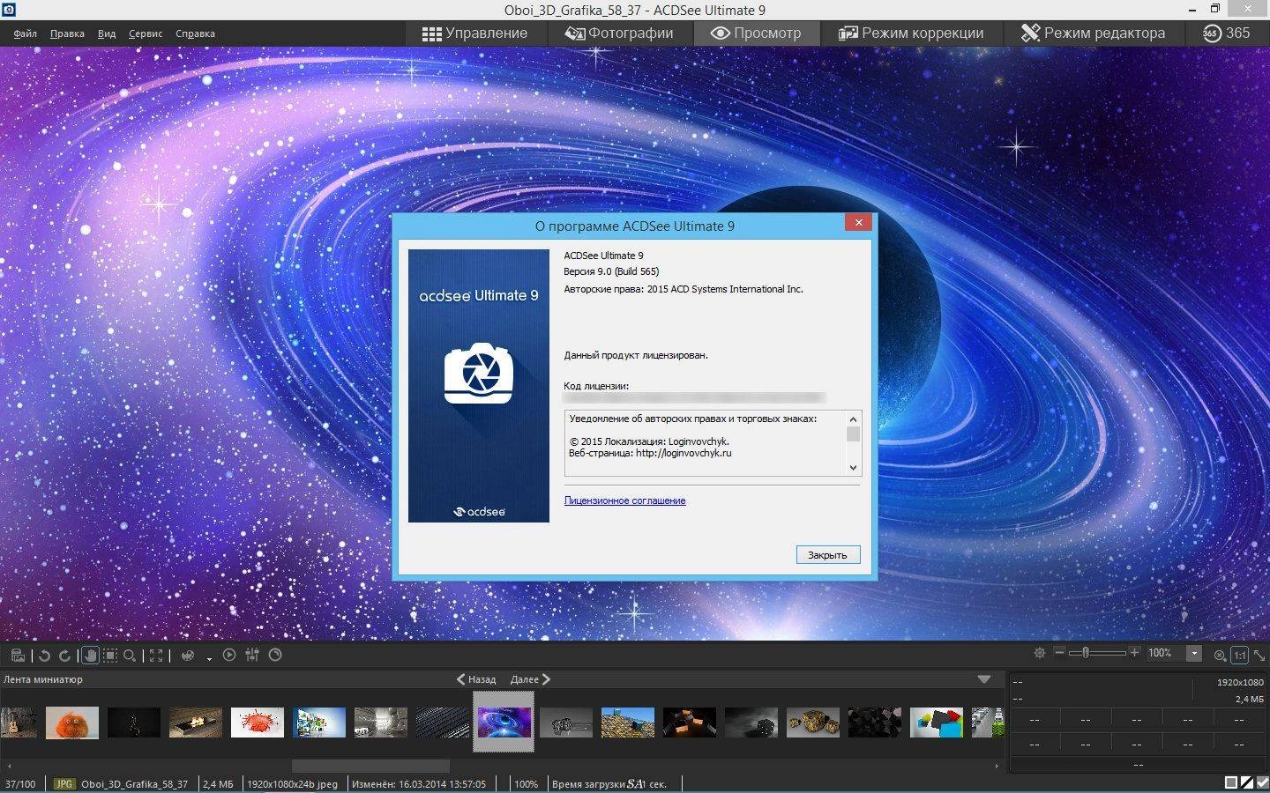Click the diagonal half-filled status bar icon
The width and height of the screenshot is (1270, 793).
click(1247, 782)
